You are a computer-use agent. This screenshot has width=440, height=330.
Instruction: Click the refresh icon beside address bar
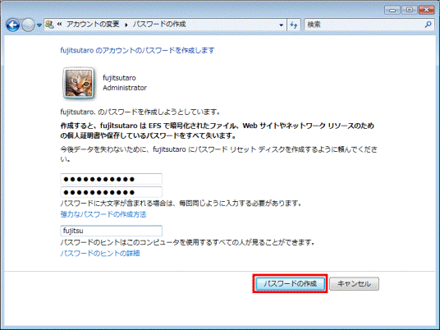tap(294, 25)
